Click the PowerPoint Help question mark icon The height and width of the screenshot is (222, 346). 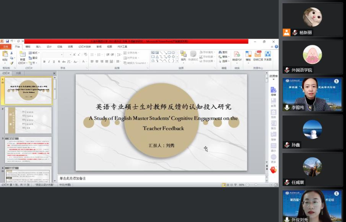tap(276, 47)
